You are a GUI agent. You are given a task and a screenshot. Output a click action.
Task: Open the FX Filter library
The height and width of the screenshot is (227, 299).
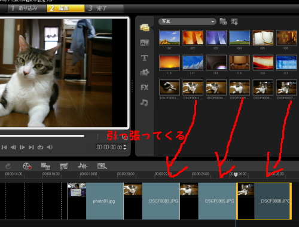(145, 87)
